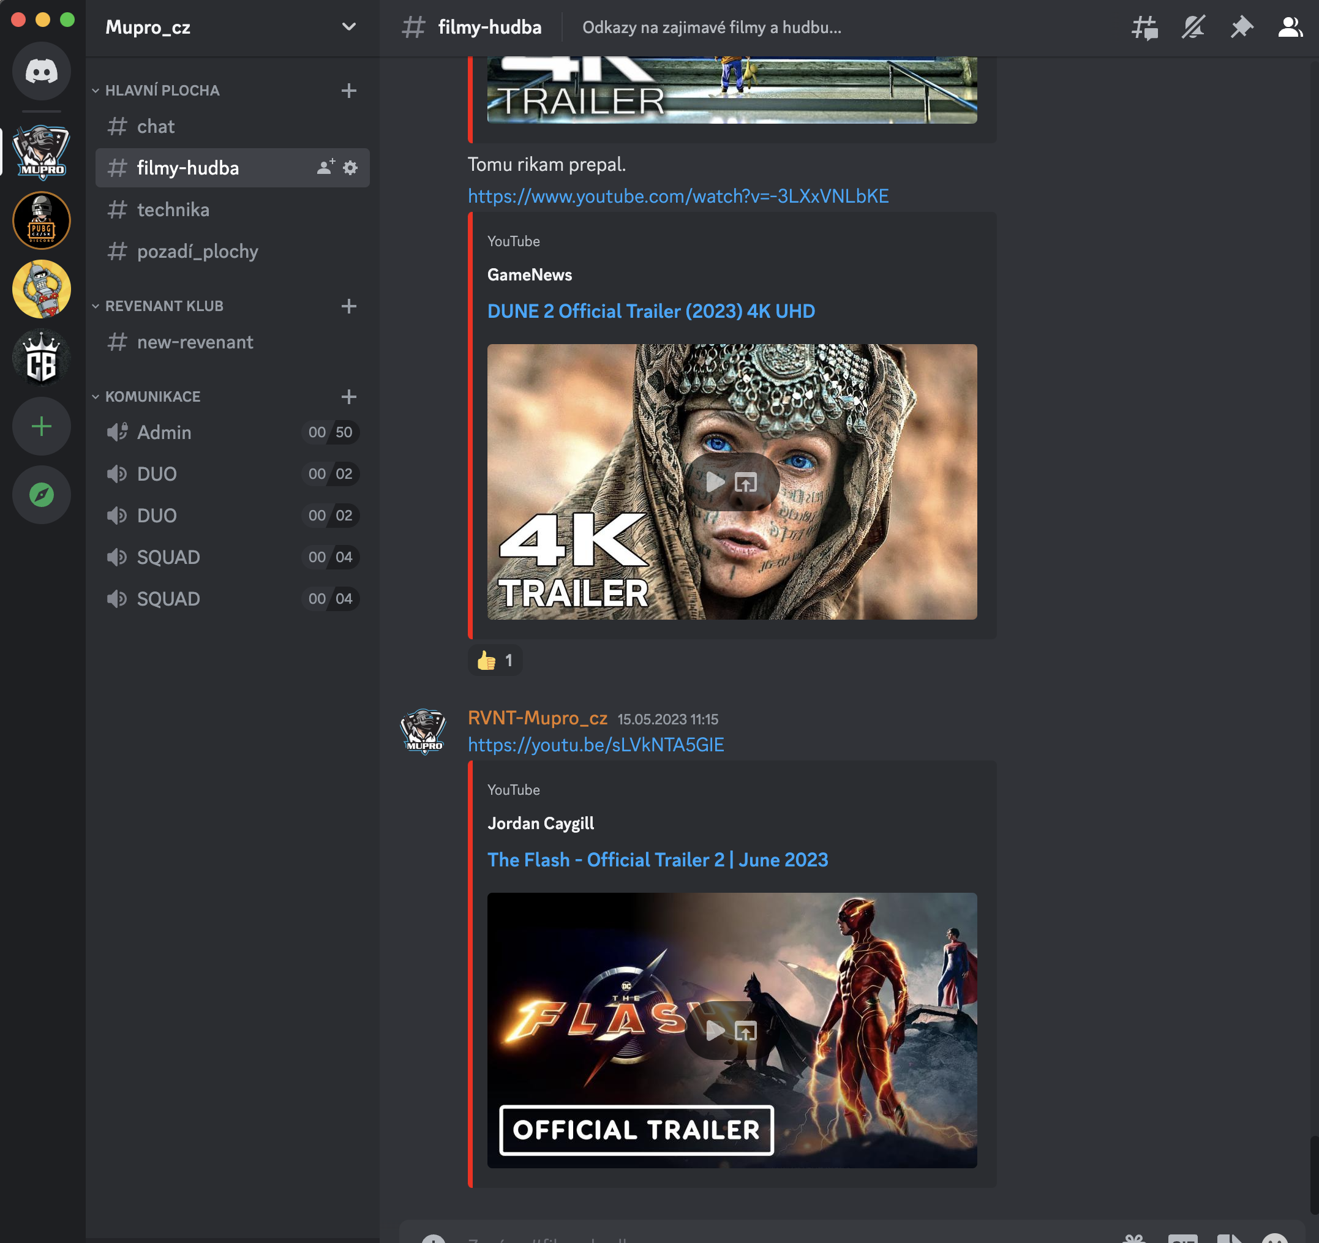Open DUNE 2 video in external link
Viewport: 1319px width, 1243px height.
(746, 483)
